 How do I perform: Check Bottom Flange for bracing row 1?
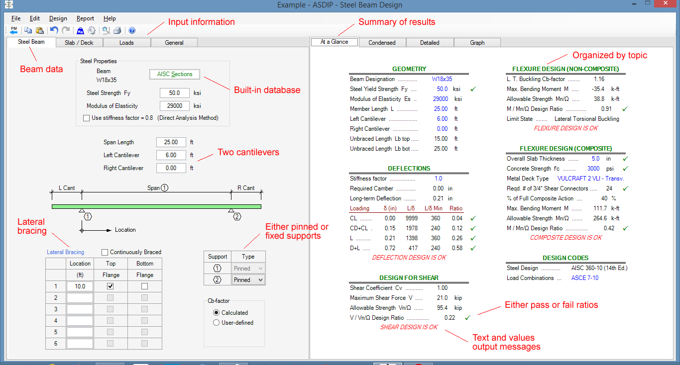tap(144, 286)
